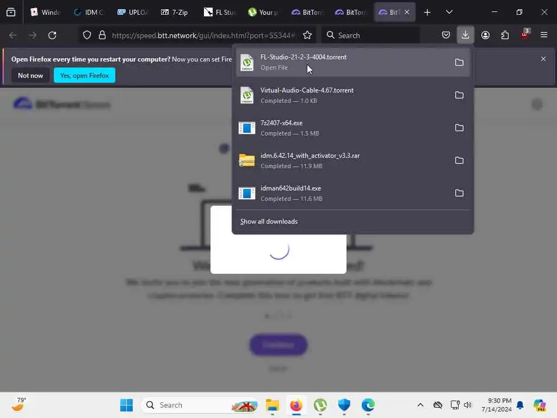This screenshot has width=557, height=418.
Task: Open the uBlock extension icon
Action: coord(525,34)
